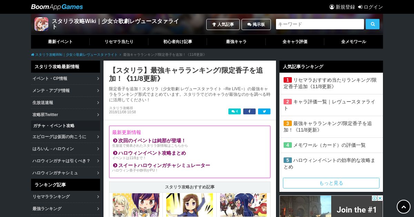
Task: Click the ad info icon
Action: 374,198
